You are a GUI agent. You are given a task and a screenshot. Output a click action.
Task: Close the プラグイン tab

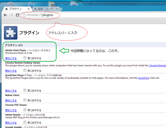[28, 9]
